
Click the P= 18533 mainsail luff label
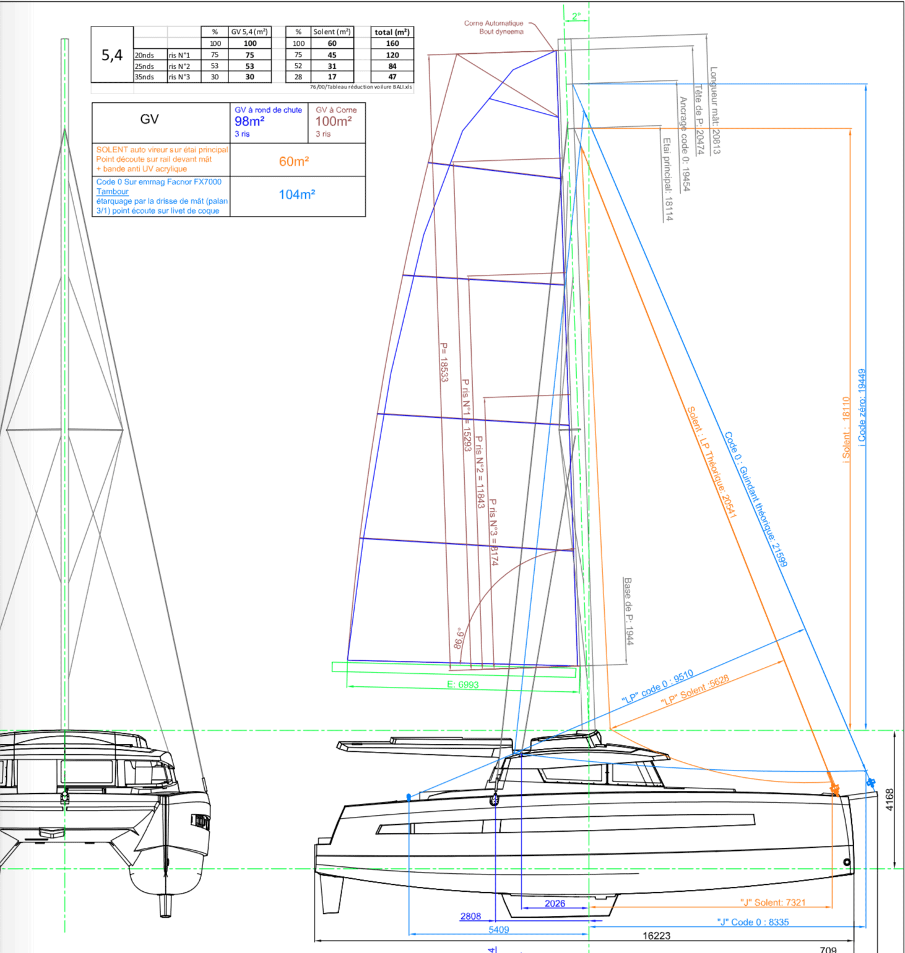444,362
